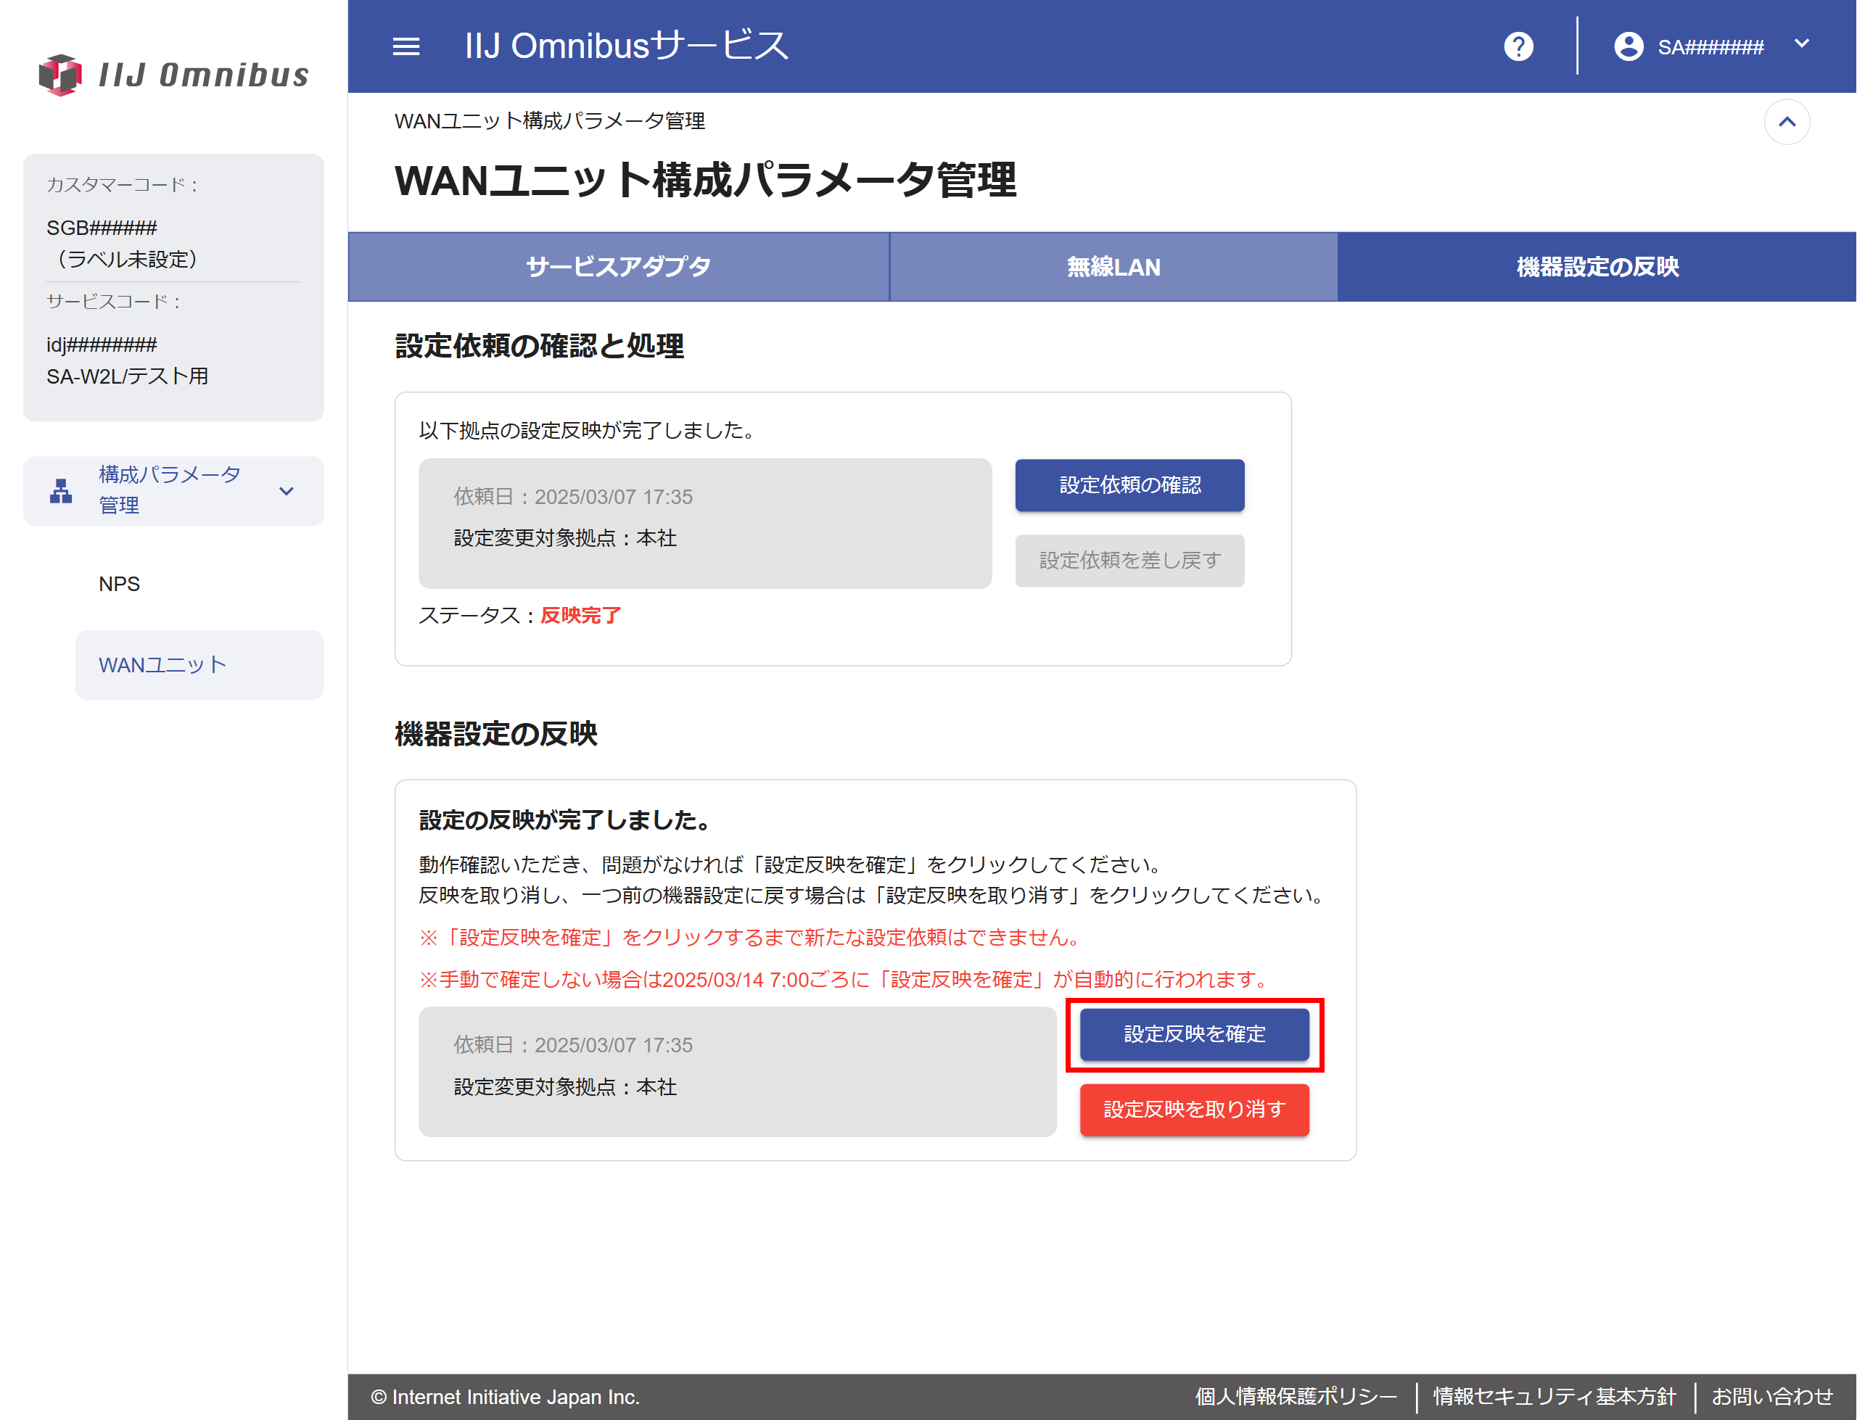Switch to the 無線LAN tab
The image size is (1857, 1420).
[1113, 267]
